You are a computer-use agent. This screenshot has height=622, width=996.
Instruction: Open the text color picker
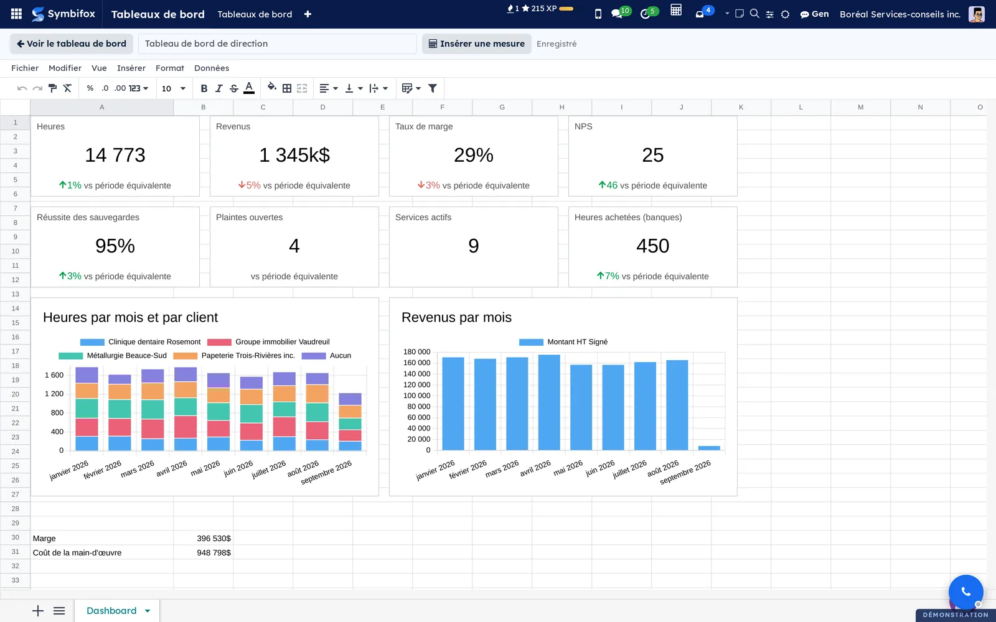[249, 88]
